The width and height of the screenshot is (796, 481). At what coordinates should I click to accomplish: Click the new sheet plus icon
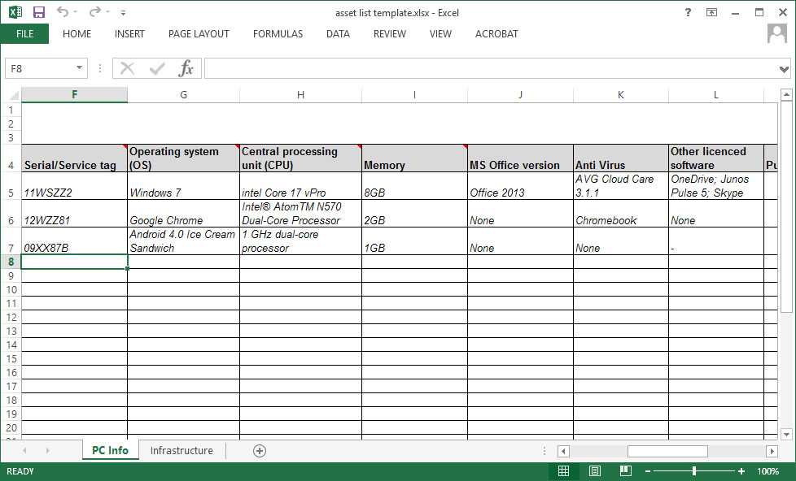click(x=260, y=451)
